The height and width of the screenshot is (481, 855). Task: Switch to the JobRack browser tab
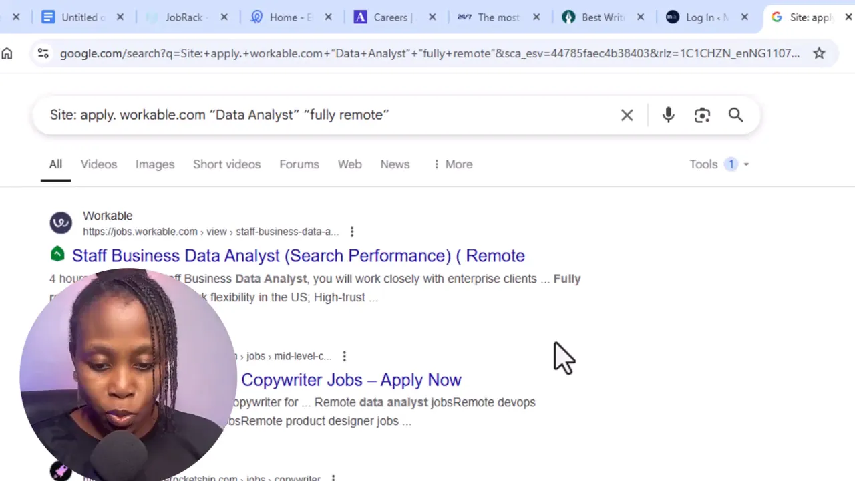click(x=184, y=17)
